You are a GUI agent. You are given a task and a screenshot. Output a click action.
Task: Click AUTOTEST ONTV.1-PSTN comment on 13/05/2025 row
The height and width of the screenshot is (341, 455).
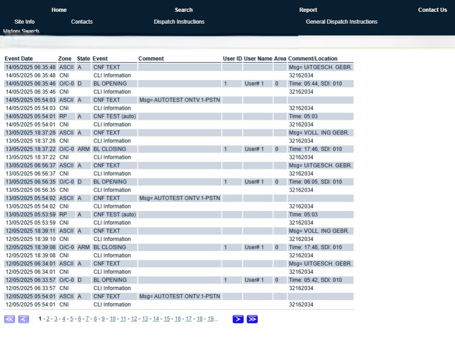[180, 198]
